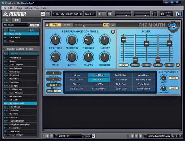Start playback with the toolbar play button

104,14
